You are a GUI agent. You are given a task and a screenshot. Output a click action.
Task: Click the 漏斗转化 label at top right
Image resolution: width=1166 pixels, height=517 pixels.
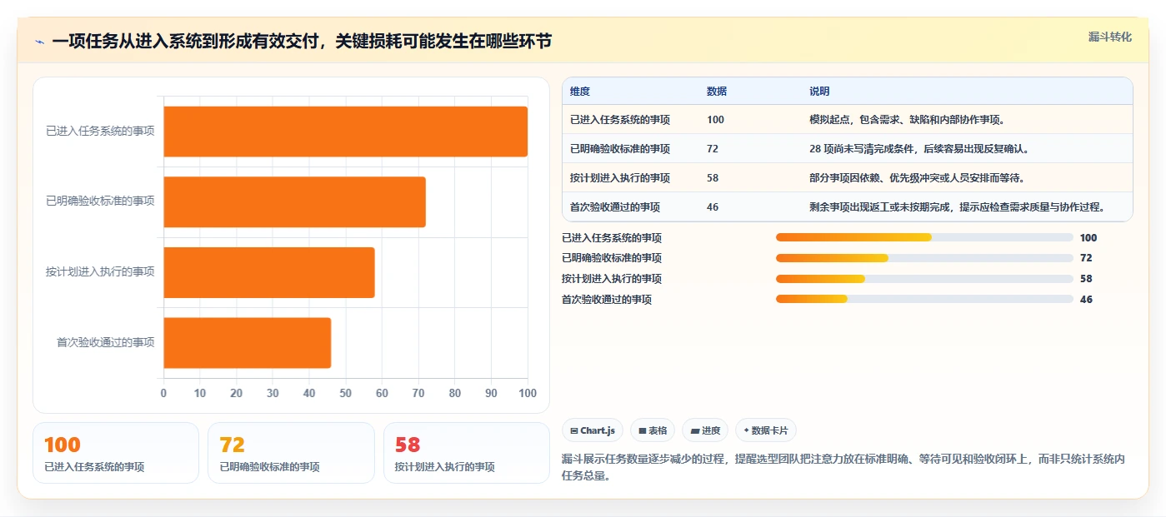click(x=1109, y=37)
